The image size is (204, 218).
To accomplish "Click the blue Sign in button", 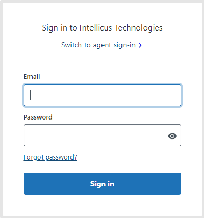I will [103, 184].
